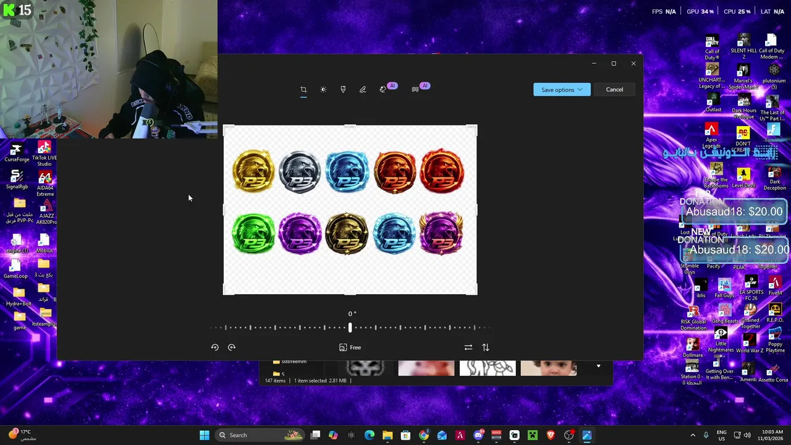Image resolution: width=791 pixels, height=445 pixels.
Task: Open the AI Erase tool
Action: pos(384,89)
